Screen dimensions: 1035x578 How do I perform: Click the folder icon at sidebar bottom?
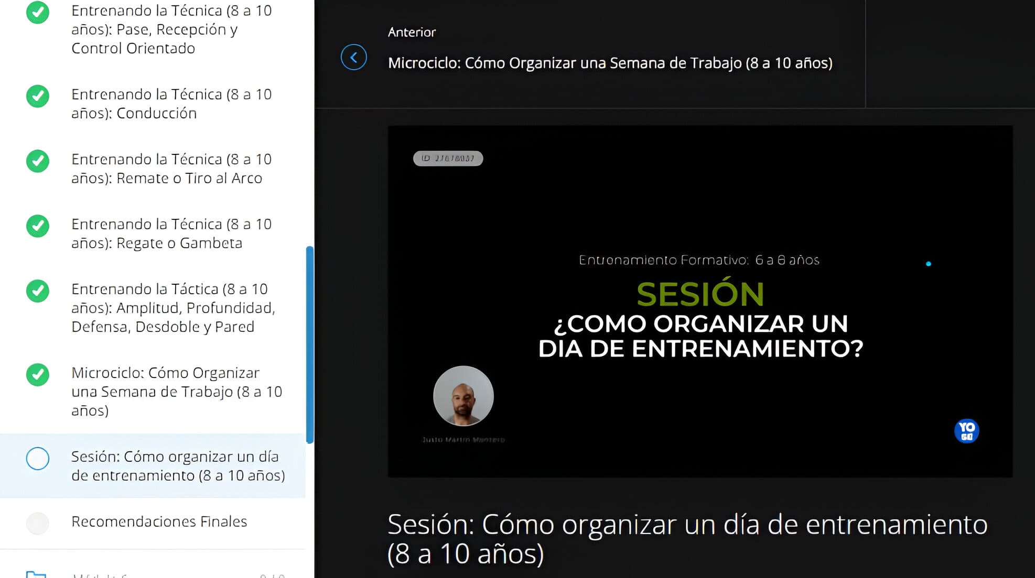[x=36, y=574]
